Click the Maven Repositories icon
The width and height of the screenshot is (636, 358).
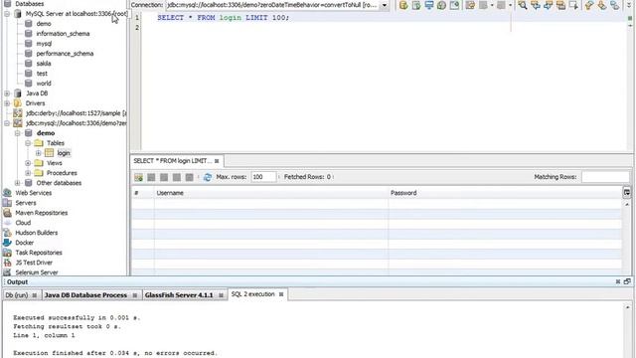(x=7, y=213)
